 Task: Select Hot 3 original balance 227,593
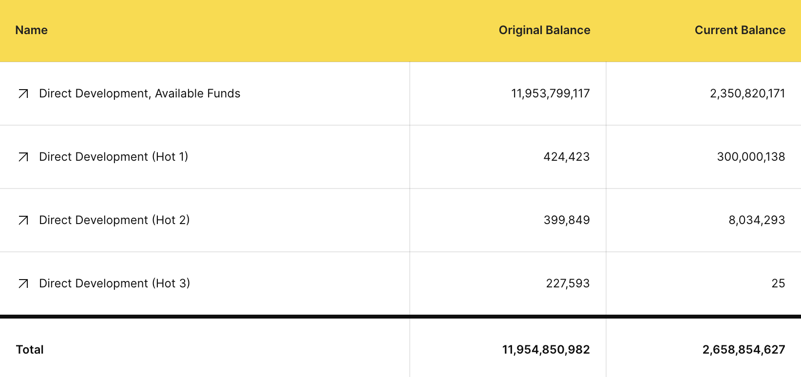pos(568,283)
